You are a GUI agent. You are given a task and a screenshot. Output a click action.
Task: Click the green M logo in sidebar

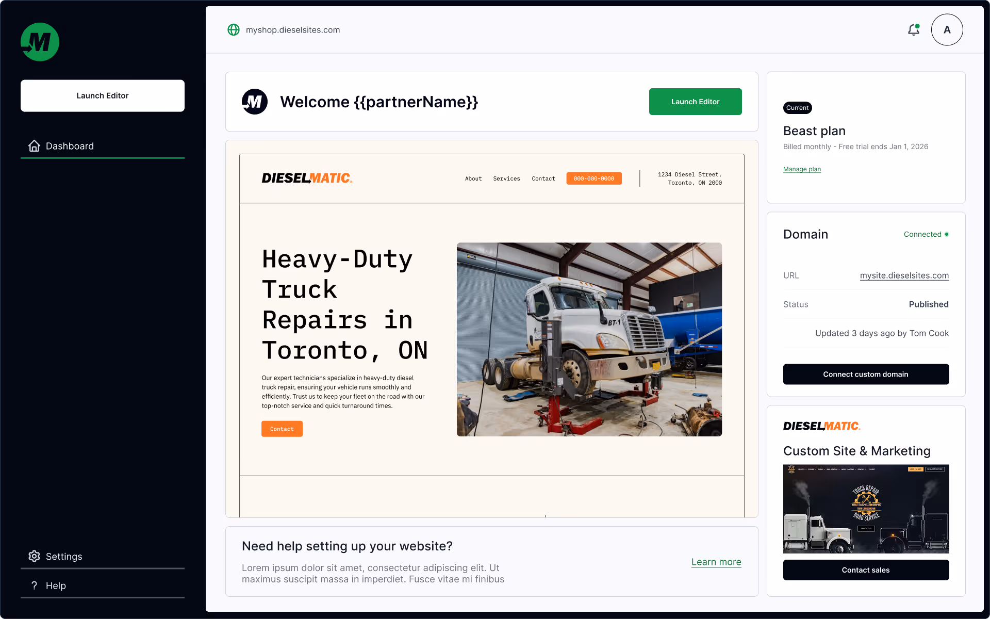(40, 42)
